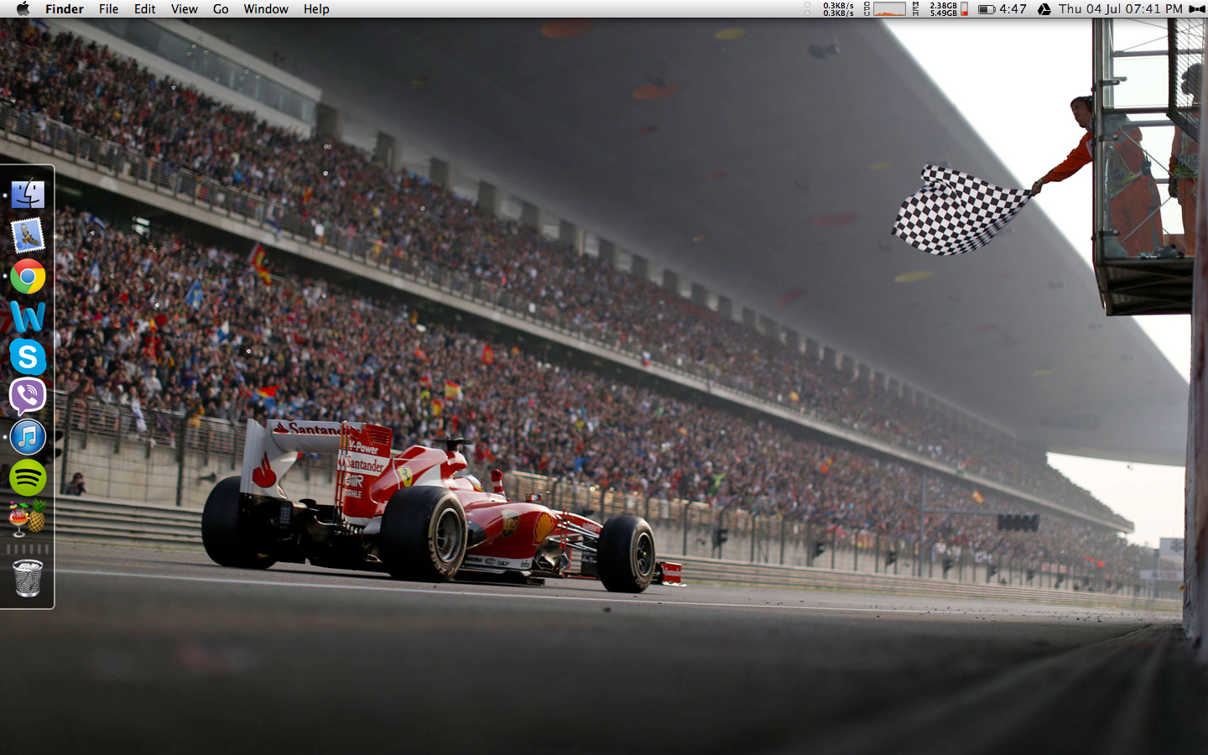Image resolution: width=1208 pixels, height=755 pixels.
Task: Launch the Mail app in the dock
Action: (28, 236)
